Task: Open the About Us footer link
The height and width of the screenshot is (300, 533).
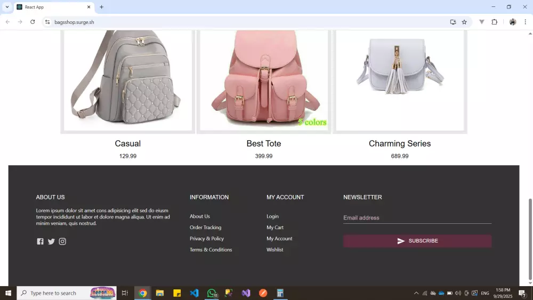Action: (x=199, y=216)
